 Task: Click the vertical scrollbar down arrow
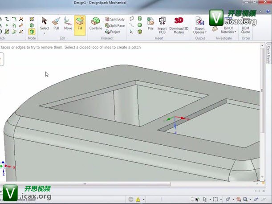tap(262, 177)
